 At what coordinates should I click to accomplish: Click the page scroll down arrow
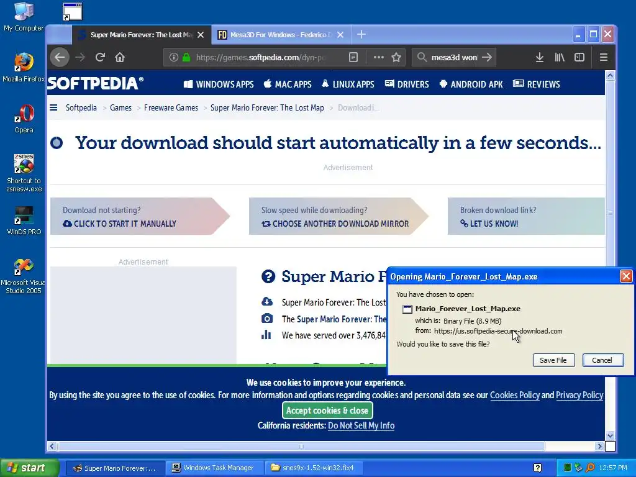(610, 435)
